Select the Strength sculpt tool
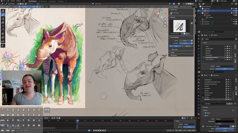The height and width of the screenshot is (133, 238). (x=3, y=18)
